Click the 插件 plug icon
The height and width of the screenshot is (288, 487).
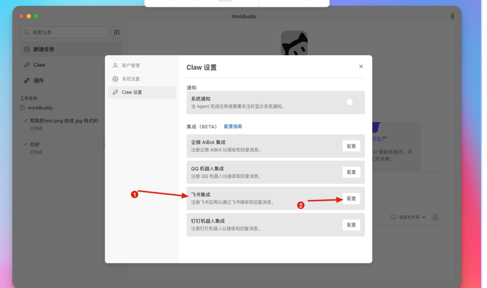coord(27,81)
